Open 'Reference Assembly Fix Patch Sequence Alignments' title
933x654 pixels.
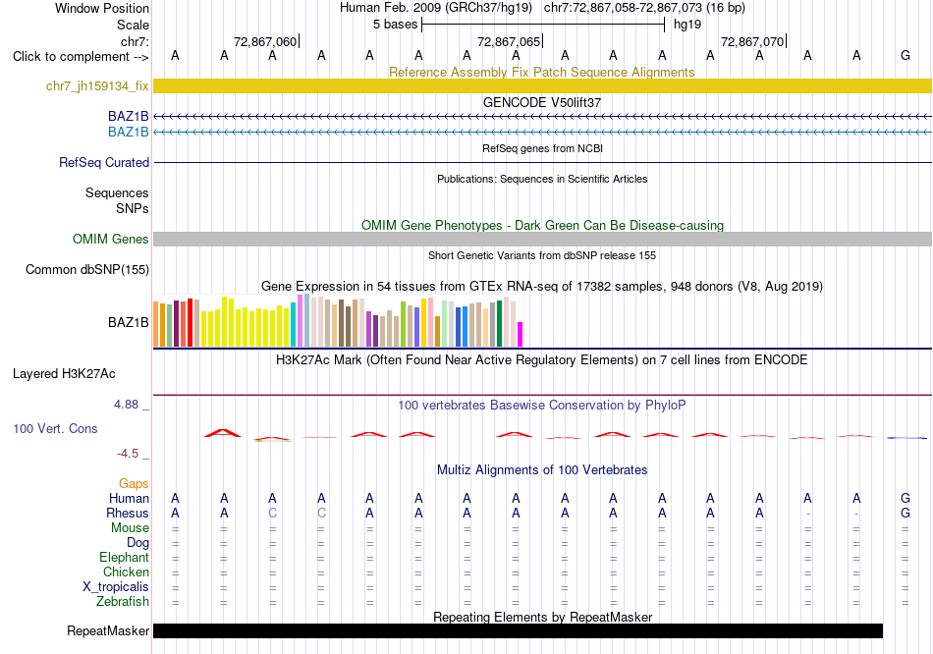tap(541, 72)
